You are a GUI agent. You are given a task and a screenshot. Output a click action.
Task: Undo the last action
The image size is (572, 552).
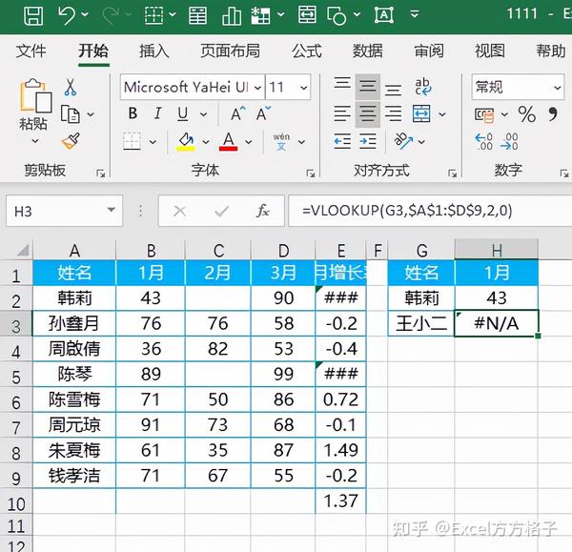click(x=67, y=15)
